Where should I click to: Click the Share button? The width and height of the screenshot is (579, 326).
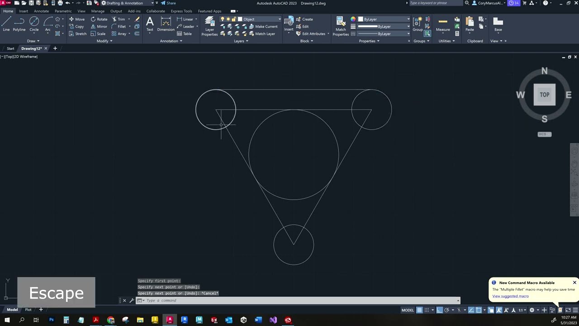(168, 3)
